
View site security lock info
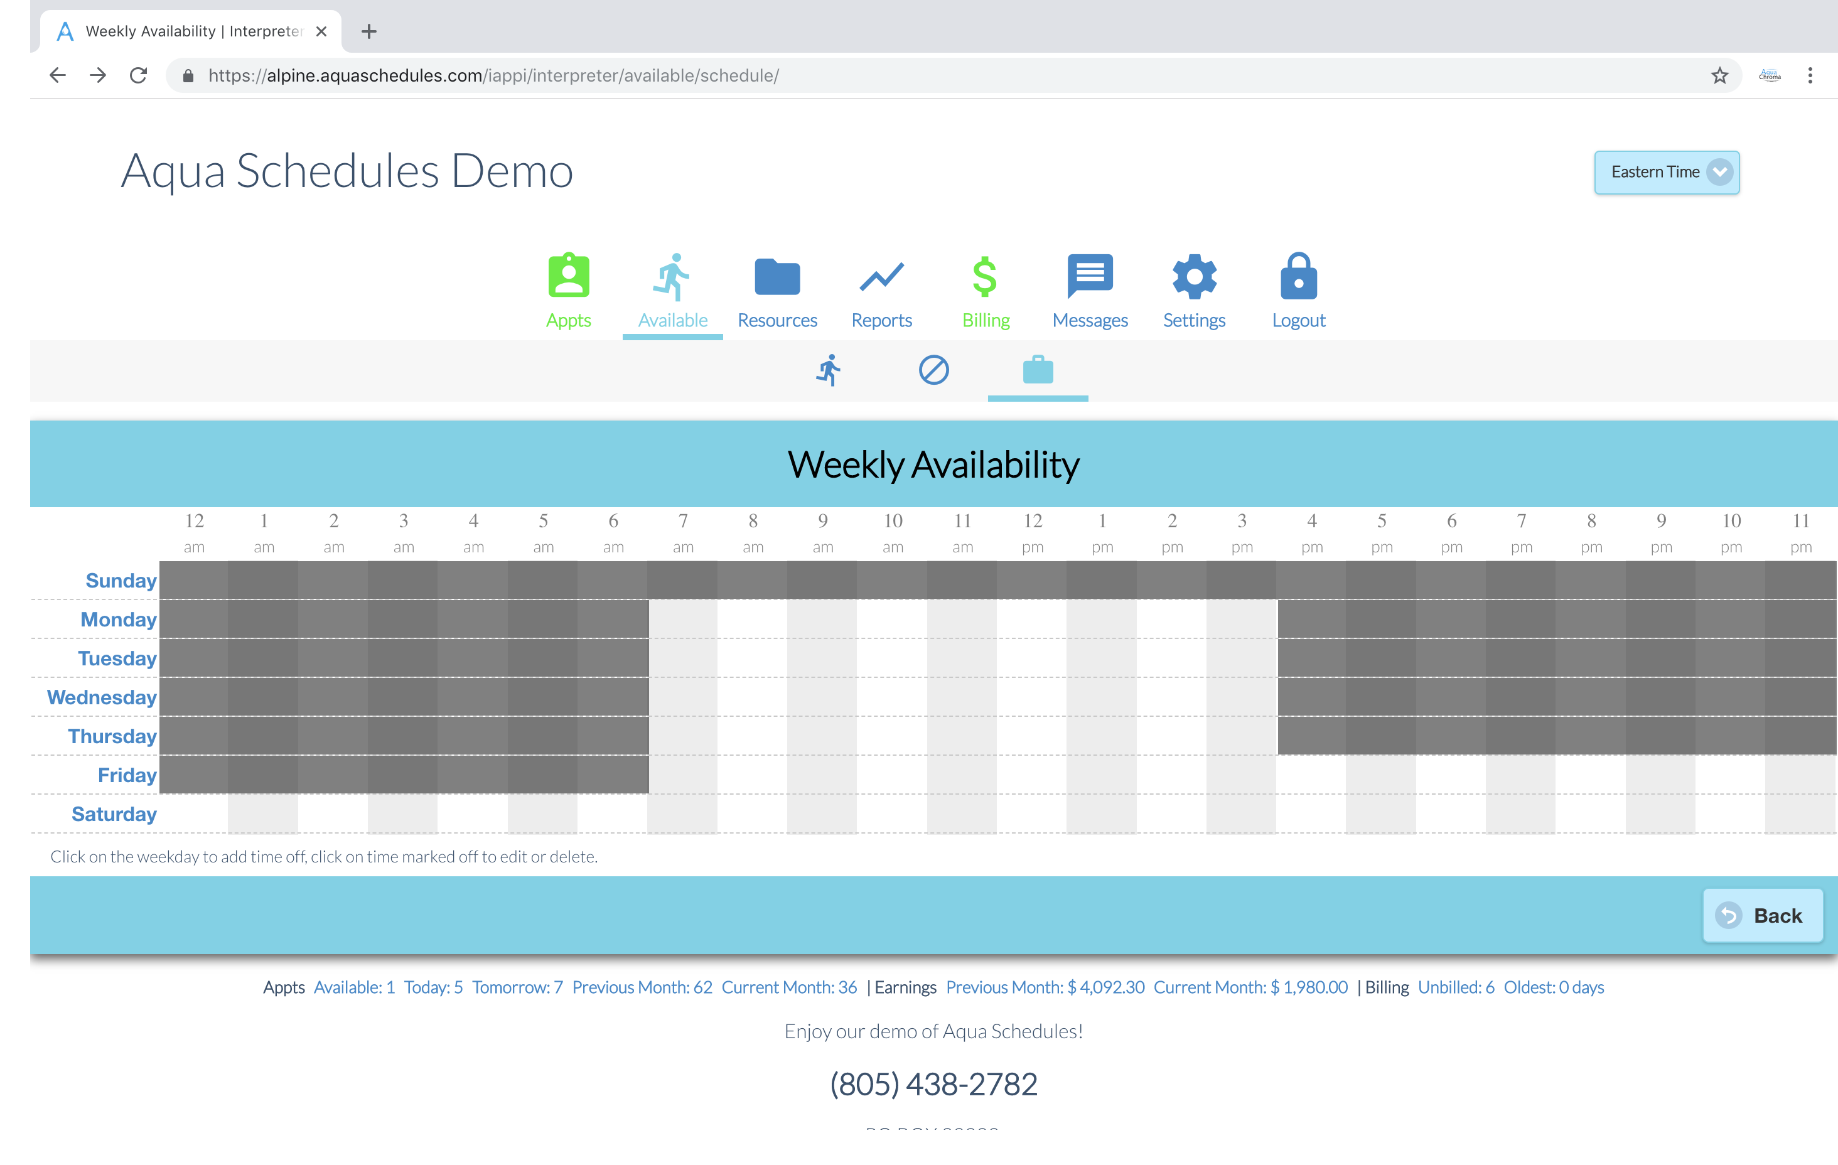188,75
